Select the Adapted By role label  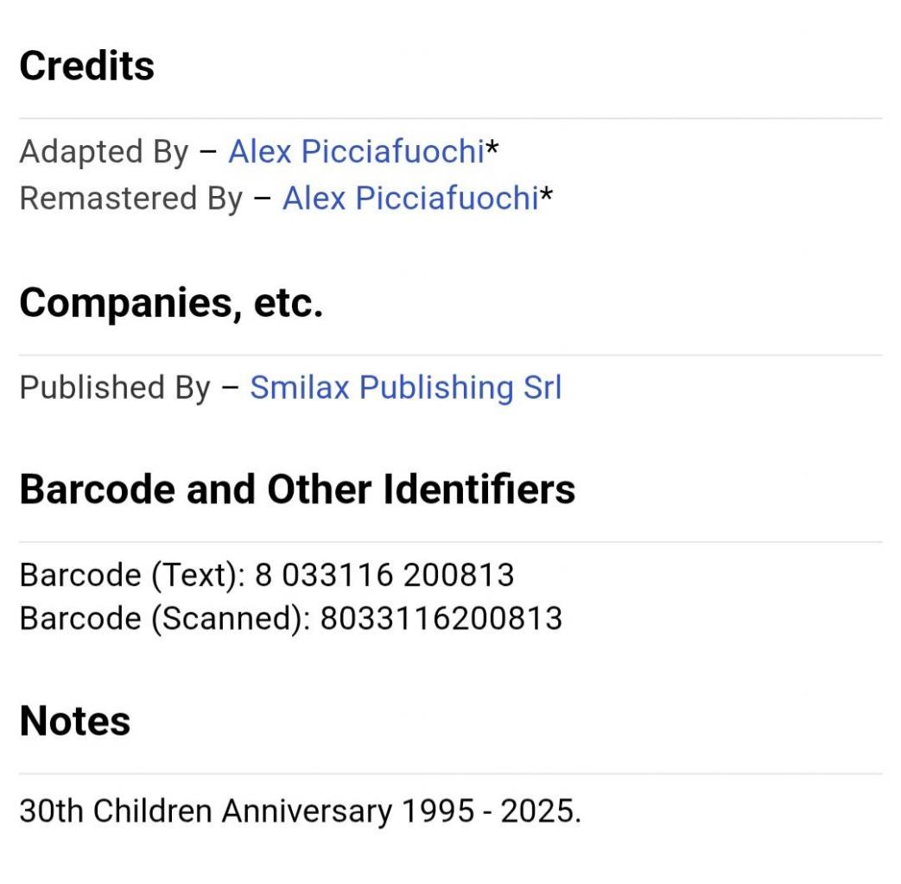[104, 152]
